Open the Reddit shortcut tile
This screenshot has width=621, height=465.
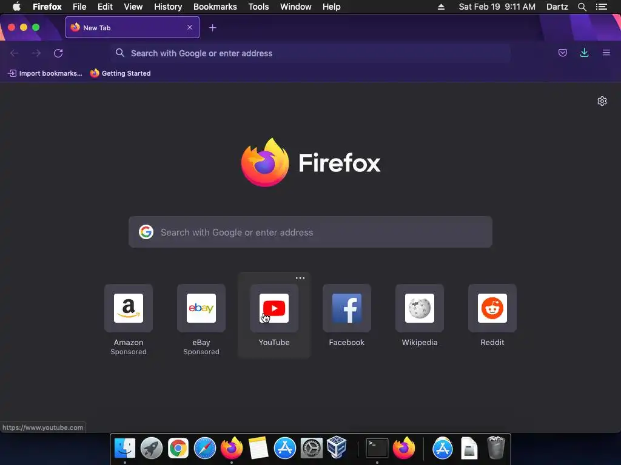(x=492, y=308)
